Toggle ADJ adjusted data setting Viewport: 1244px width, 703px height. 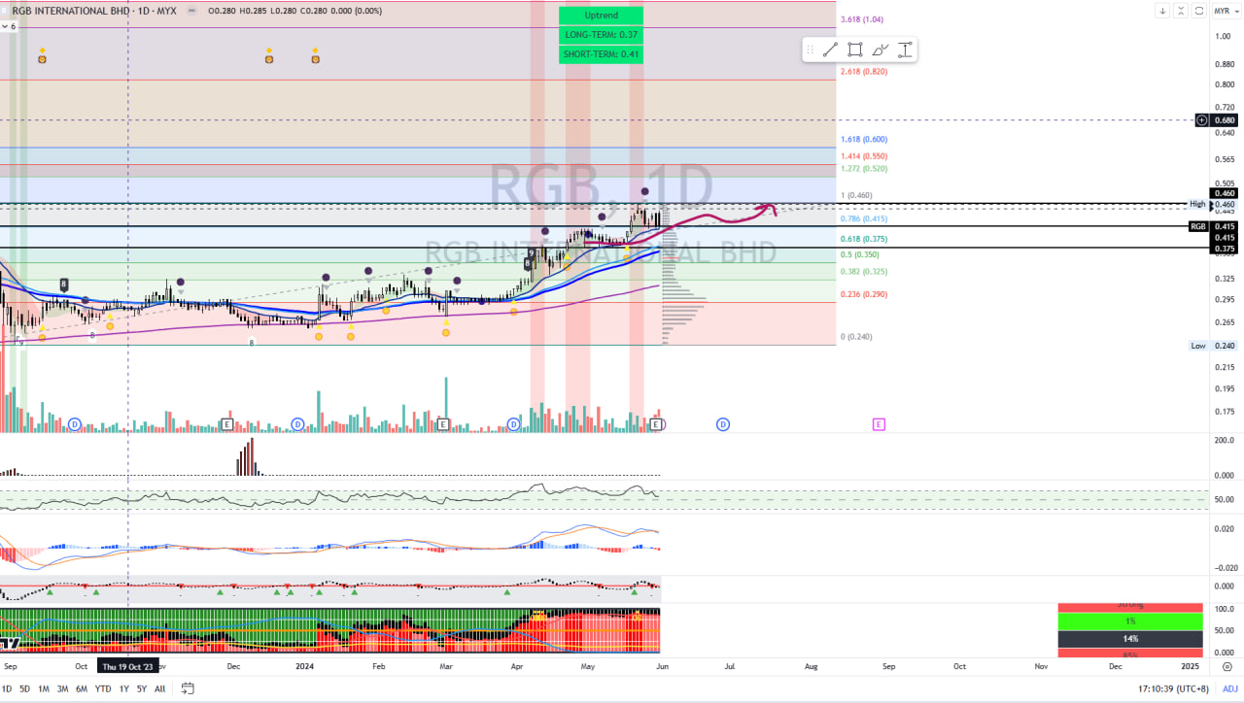tap(1229, 688)
